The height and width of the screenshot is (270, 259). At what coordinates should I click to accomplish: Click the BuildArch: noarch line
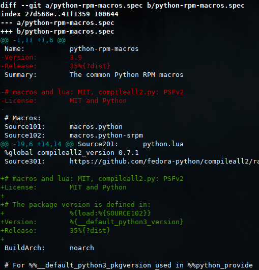pyautogui.click(x=49, y=248)
